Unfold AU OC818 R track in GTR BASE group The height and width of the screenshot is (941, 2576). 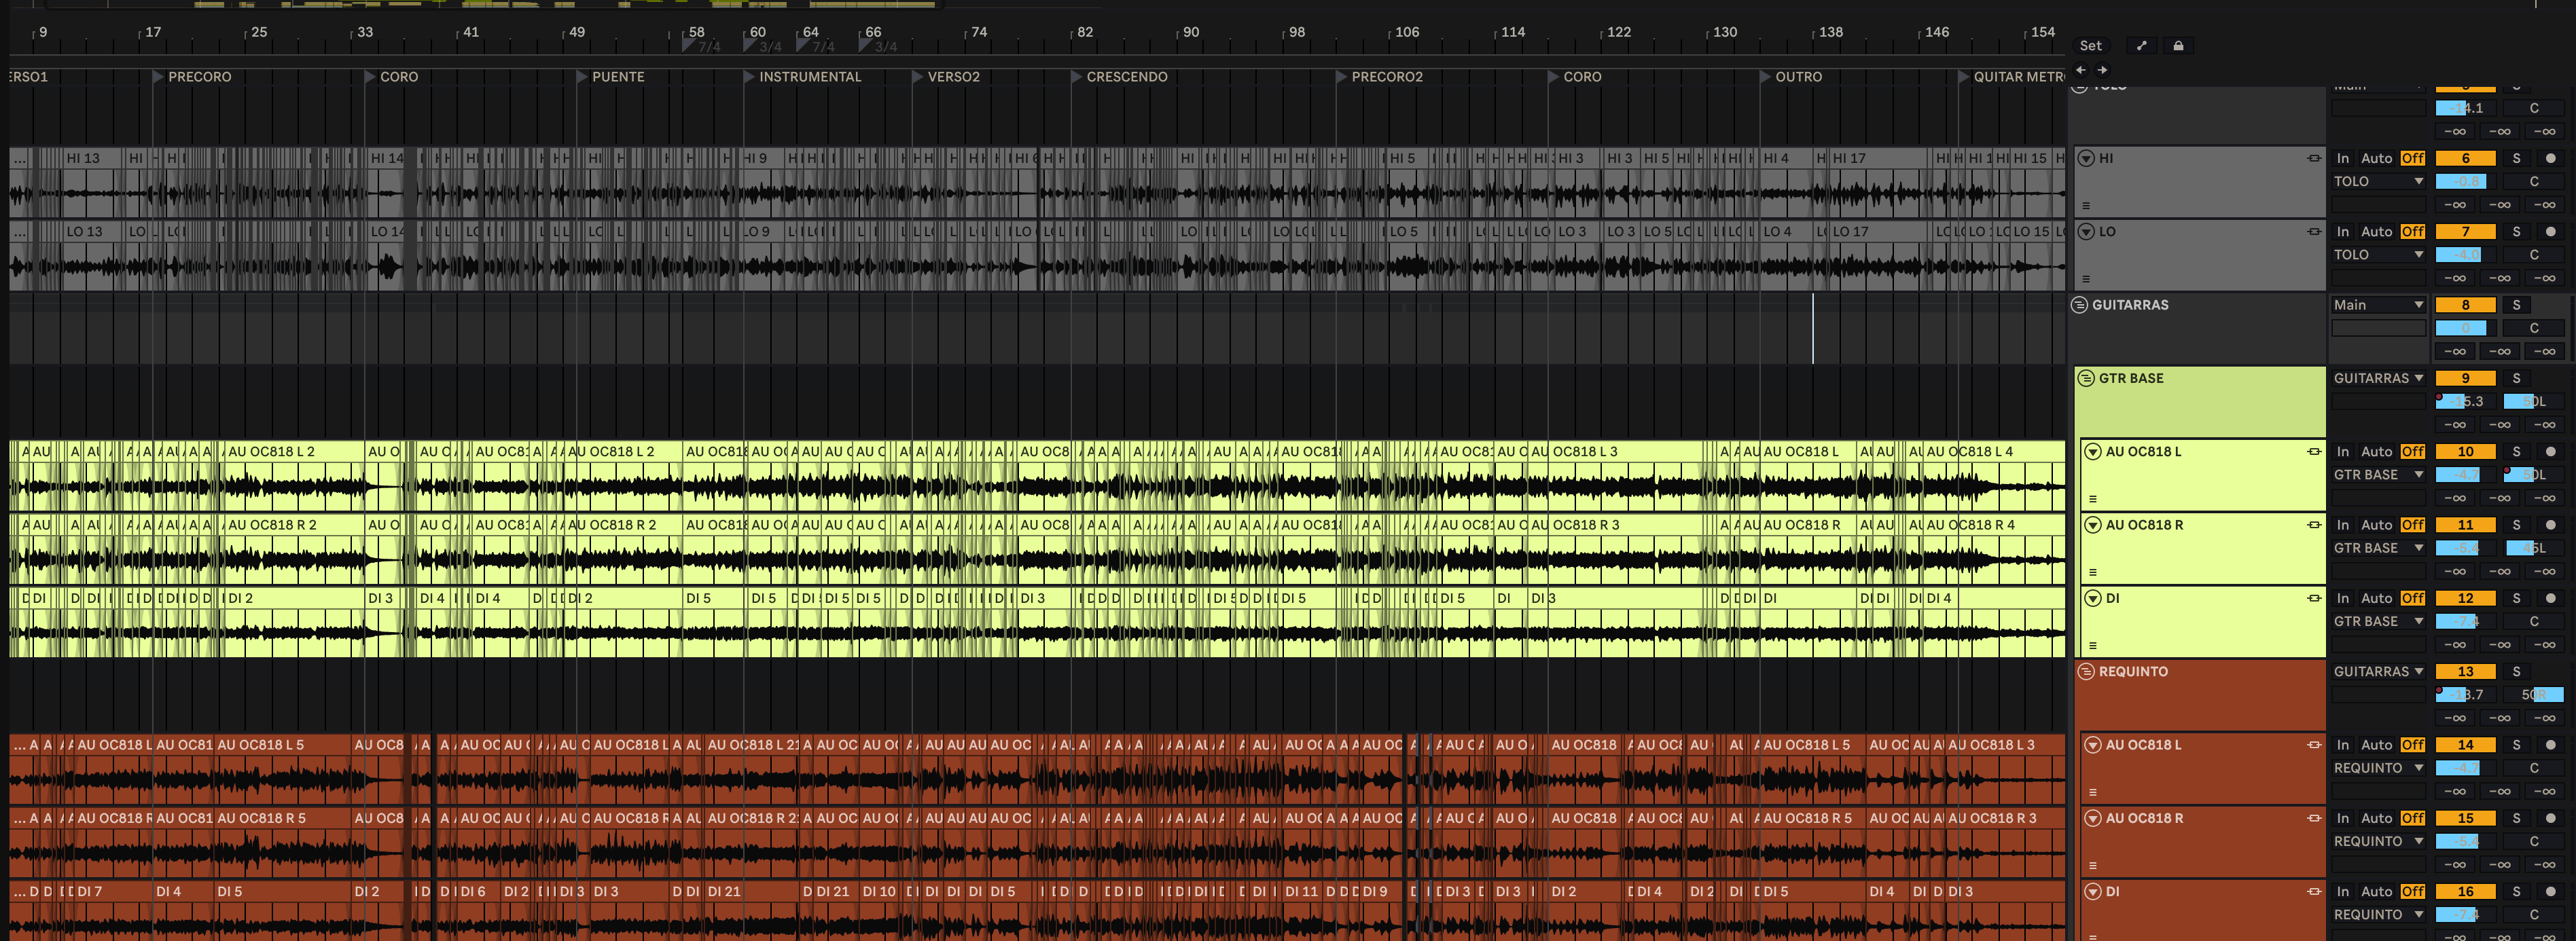tap(2093, 524)
